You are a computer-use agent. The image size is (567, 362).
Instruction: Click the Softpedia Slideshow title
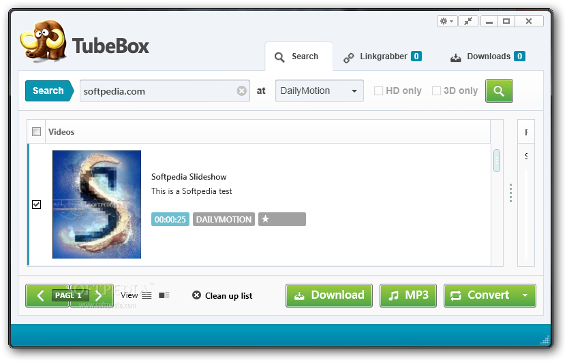pos(189,177)
